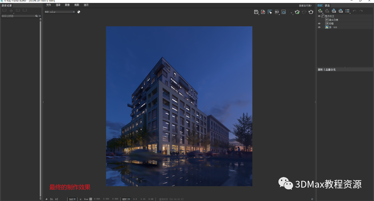This screenshot has width=374, height=201.
Task: Click the save layers icon in the layer panel
Action: pyautogui.click(x=334, y=11)
